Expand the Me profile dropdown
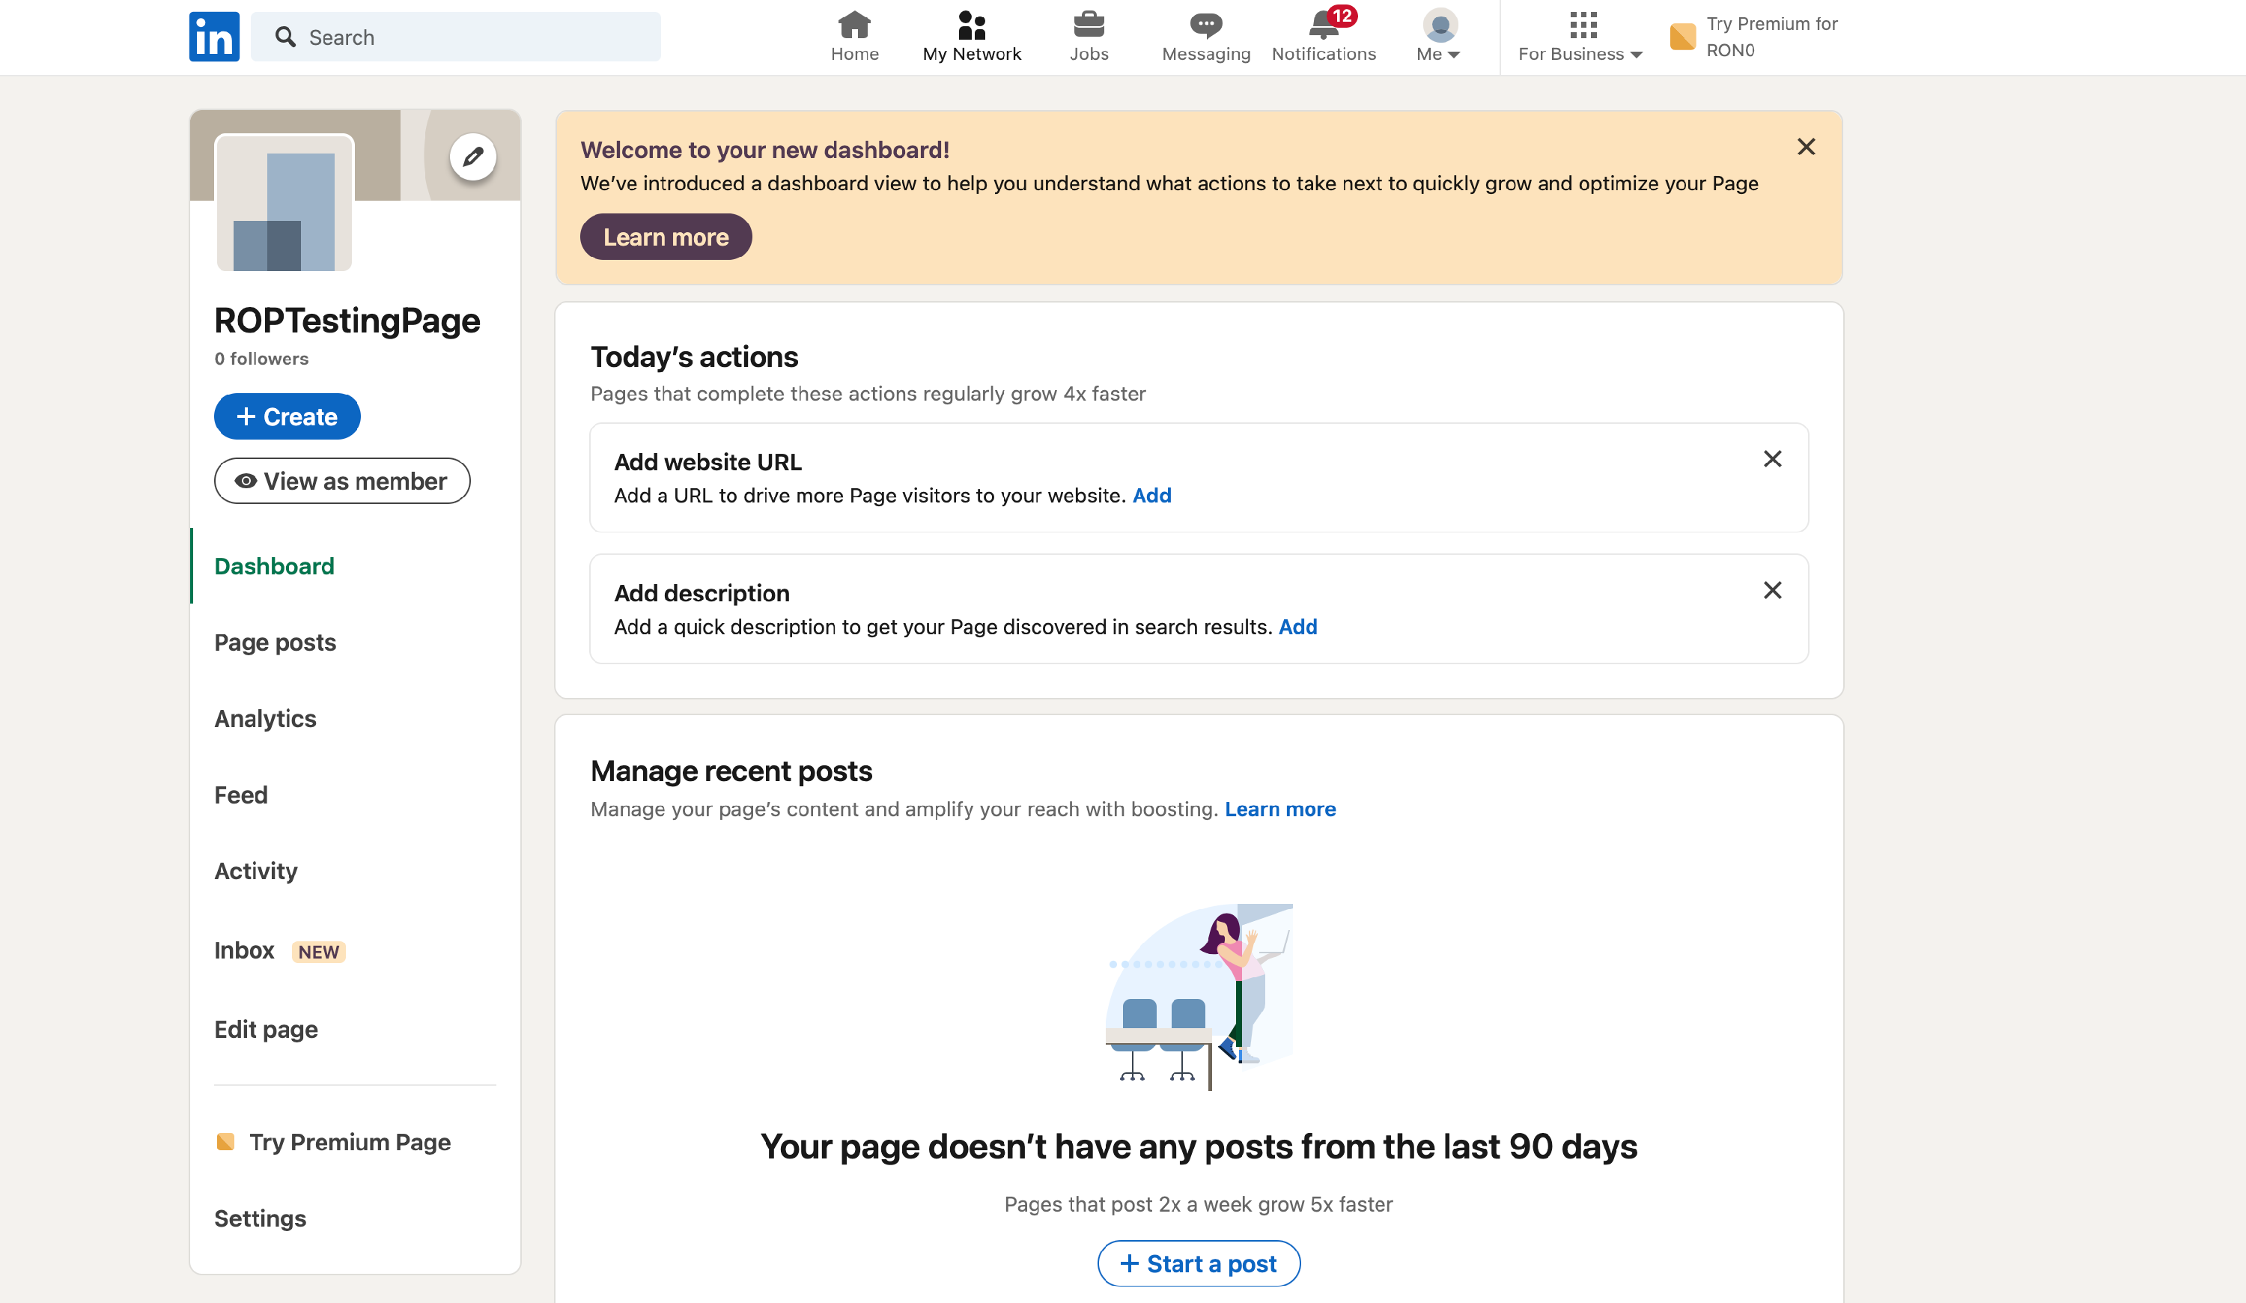This screenshot has height=1303, width=2246. [x=1438, y=37]
